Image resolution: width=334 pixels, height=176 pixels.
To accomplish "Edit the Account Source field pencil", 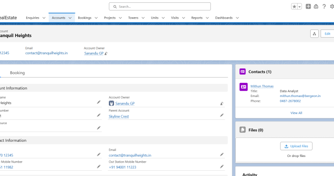I will tap(99, 128).
